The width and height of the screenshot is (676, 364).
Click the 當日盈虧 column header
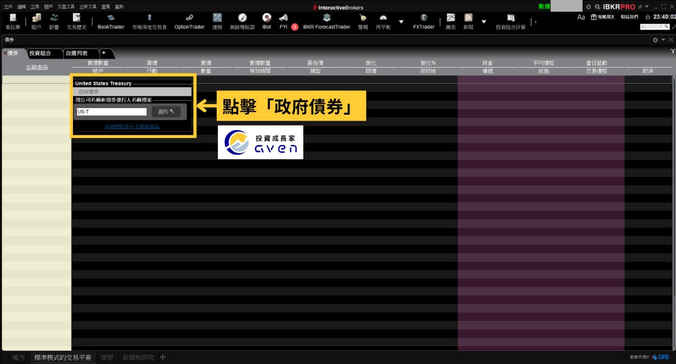coord(597,63)
